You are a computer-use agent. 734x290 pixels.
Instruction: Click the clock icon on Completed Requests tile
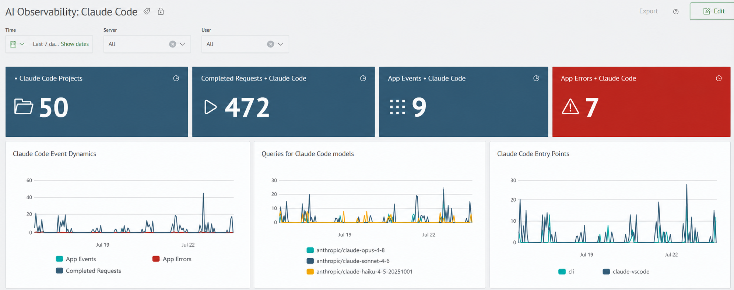[x=363, y=78]
